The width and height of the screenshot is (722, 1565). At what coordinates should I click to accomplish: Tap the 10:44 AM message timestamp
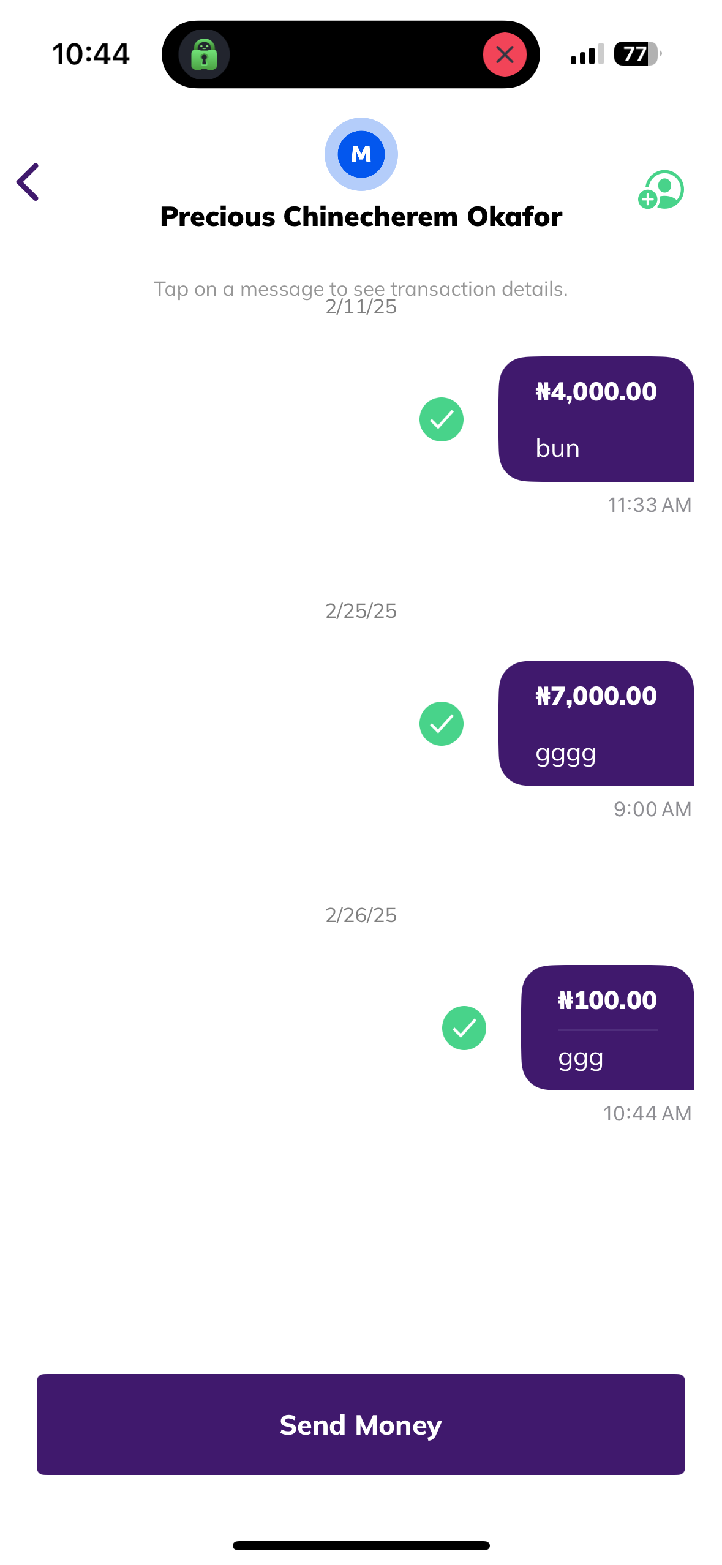(647, 1113)
